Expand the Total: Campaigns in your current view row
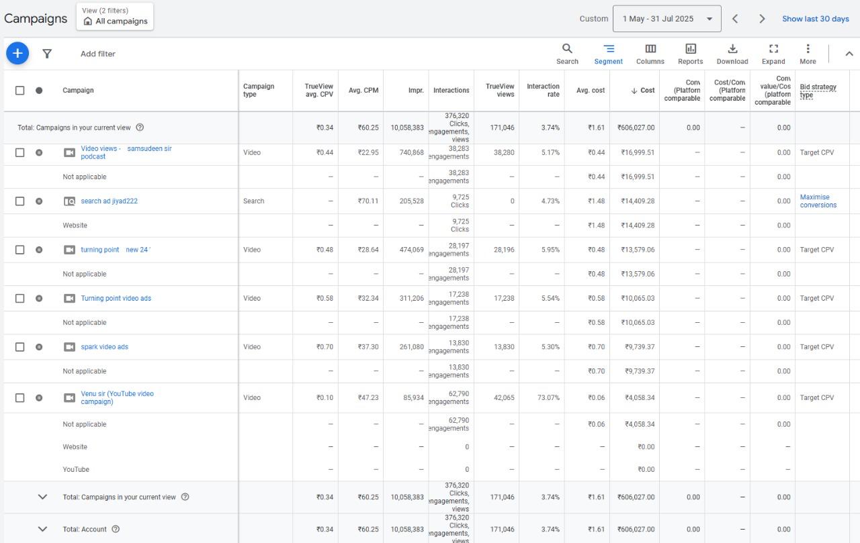The height and width of the screenshot is (543, 860). click(x=42, y=497)
